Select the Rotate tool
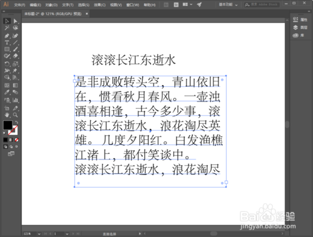 pos(7,64)
